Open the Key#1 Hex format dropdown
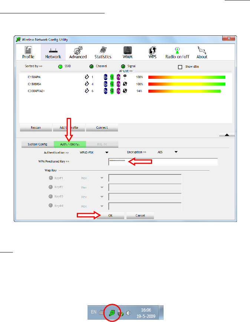This screenshot has width=250, height=322. click(x=102, y=178)
